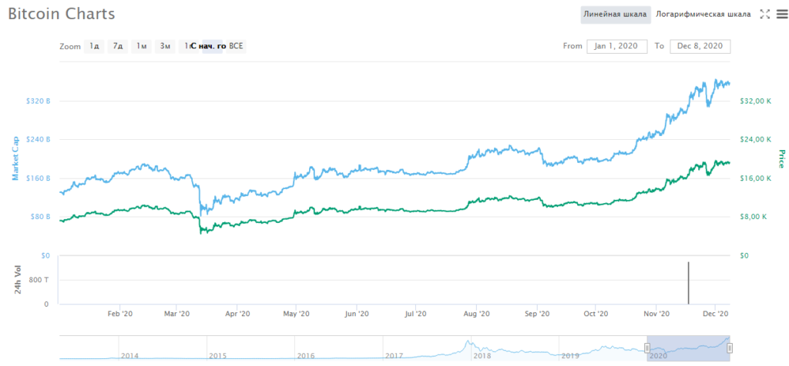789x366 pixels.
Task: Click the Nov '20 axis label
Action: point(656,314)
